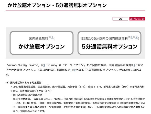
Task: Click text 1回あたり5分以内の国内通話無料
Action: point(104,39)
